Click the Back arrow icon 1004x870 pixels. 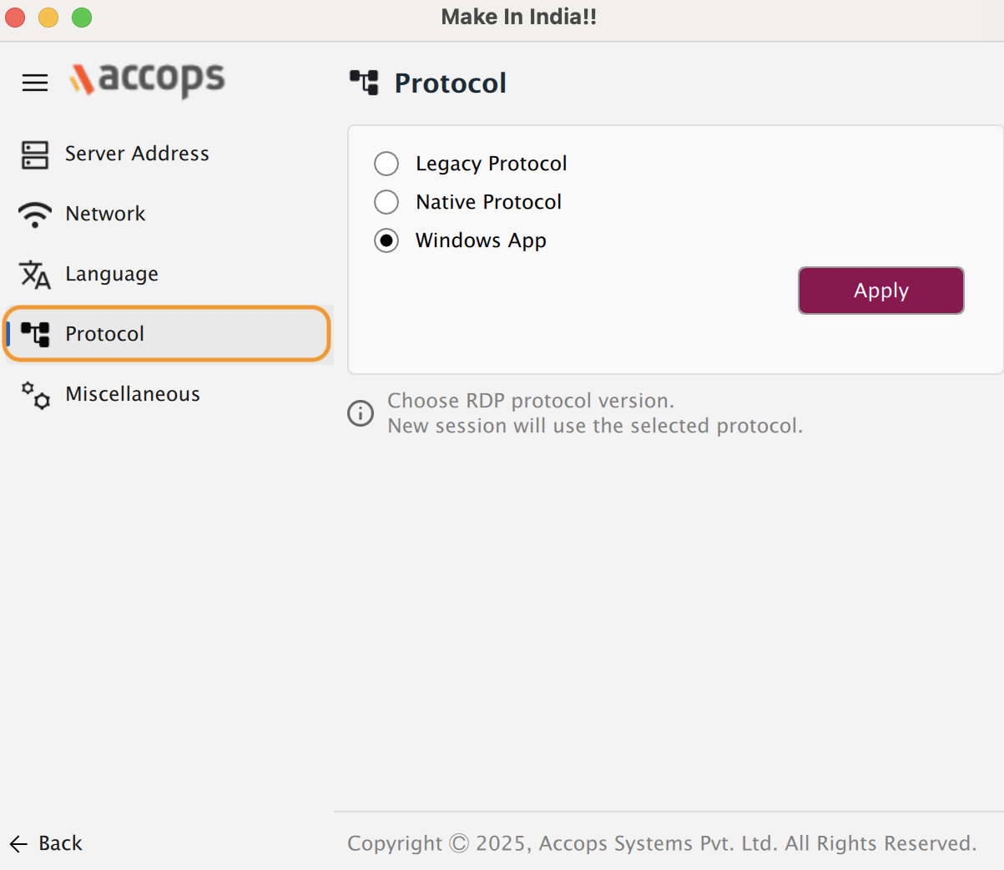pos(19,844)
